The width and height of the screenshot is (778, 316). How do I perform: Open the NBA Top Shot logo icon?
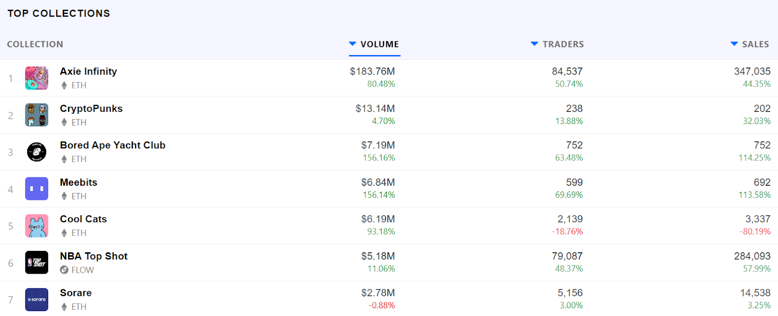[36, 263]
